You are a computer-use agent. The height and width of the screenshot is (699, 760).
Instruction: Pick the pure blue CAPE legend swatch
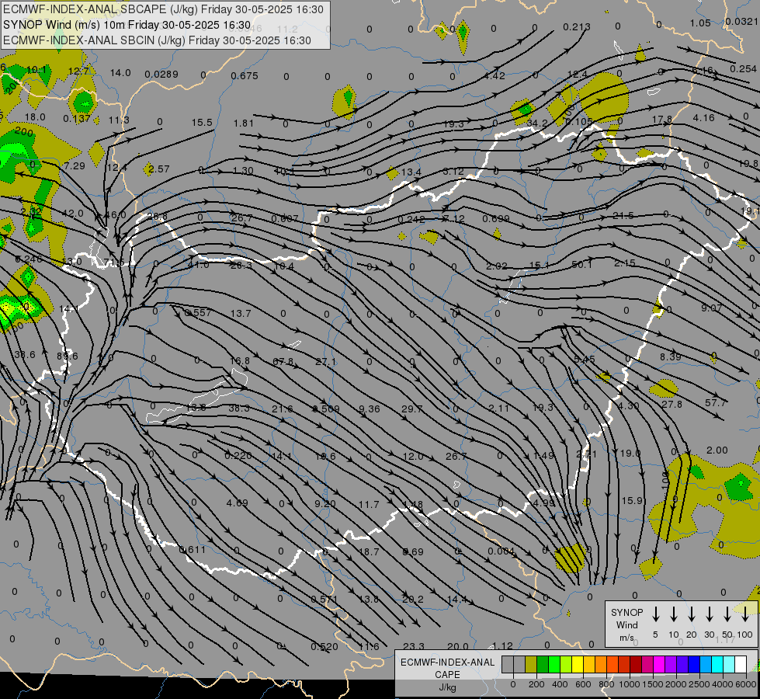tap(693, 665)
